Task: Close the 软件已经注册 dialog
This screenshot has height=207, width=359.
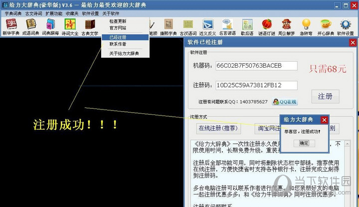Action: (353, 42)
